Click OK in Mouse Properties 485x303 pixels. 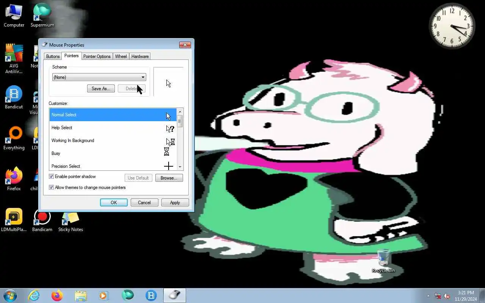[114, 203]
